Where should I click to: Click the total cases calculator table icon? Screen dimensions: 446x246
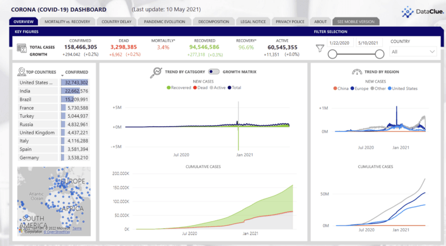tap(22, 48)
